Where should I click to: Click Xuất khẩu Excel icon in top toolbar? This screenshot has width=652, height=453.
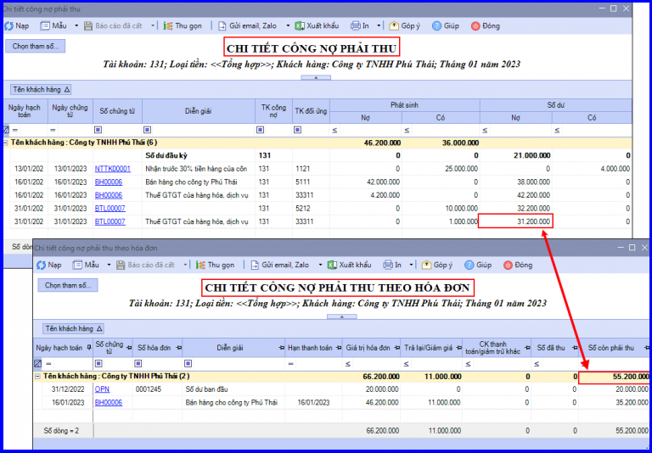click(300, 25)
